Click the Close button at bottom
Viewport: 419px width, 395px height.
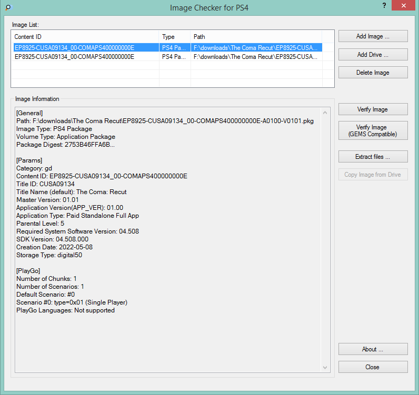click(x=373, y=367)
